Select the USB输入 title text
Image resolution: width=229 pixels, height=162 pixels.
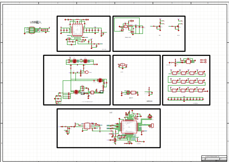coord(36,22)
